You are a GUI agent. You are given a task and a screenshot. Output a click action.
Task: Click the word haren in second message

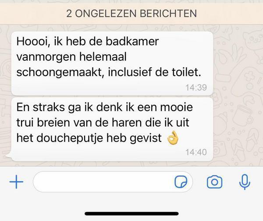pos(127,123)
